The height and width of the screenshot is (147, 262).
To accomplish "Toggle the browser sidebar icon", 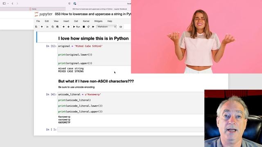I will [4, 4].
